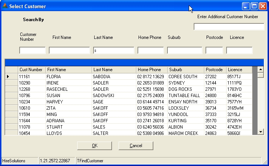Viewport: 269px width, 166px height.
Task: Click the vertical scrollbar thumb
Action: (261, 75)
